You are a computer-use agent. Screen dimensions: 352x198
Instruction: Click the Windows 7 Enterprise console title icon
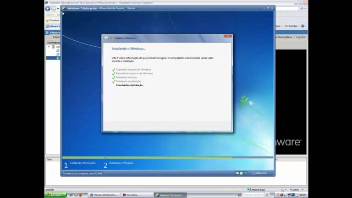64,8
